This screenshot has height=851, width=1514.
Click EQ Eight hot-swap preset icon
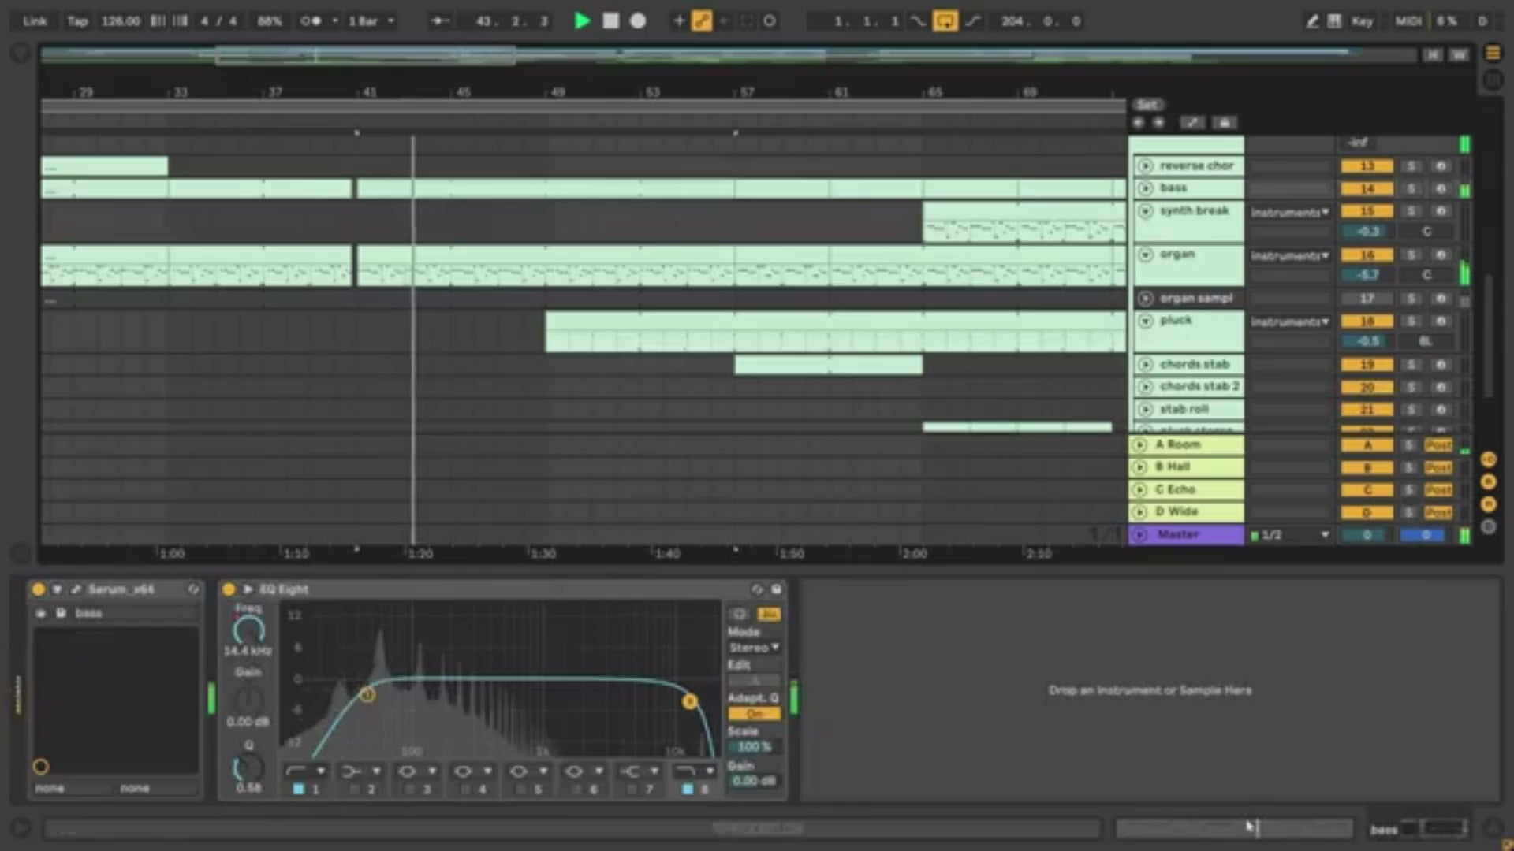click(x=757, y=589)
